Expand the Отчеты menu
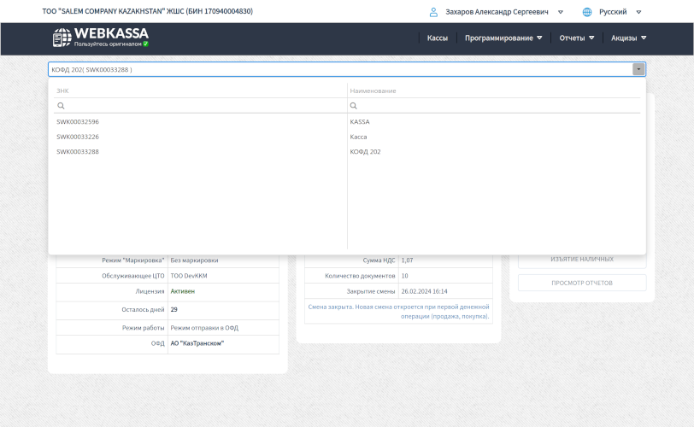Screen dimensions: 694x427 tap(576, 38)
